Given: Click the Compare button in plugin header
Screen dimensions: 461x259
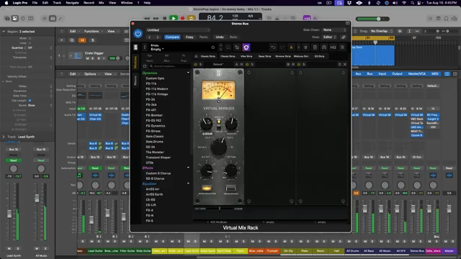Looking at the screenshot, I should click(x=172, y=37).
